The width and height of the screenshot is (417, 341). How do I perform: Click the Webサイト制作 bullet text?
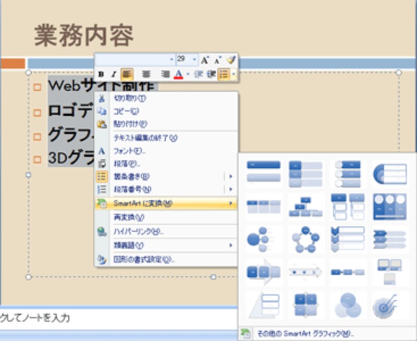[x=101, y=86]
